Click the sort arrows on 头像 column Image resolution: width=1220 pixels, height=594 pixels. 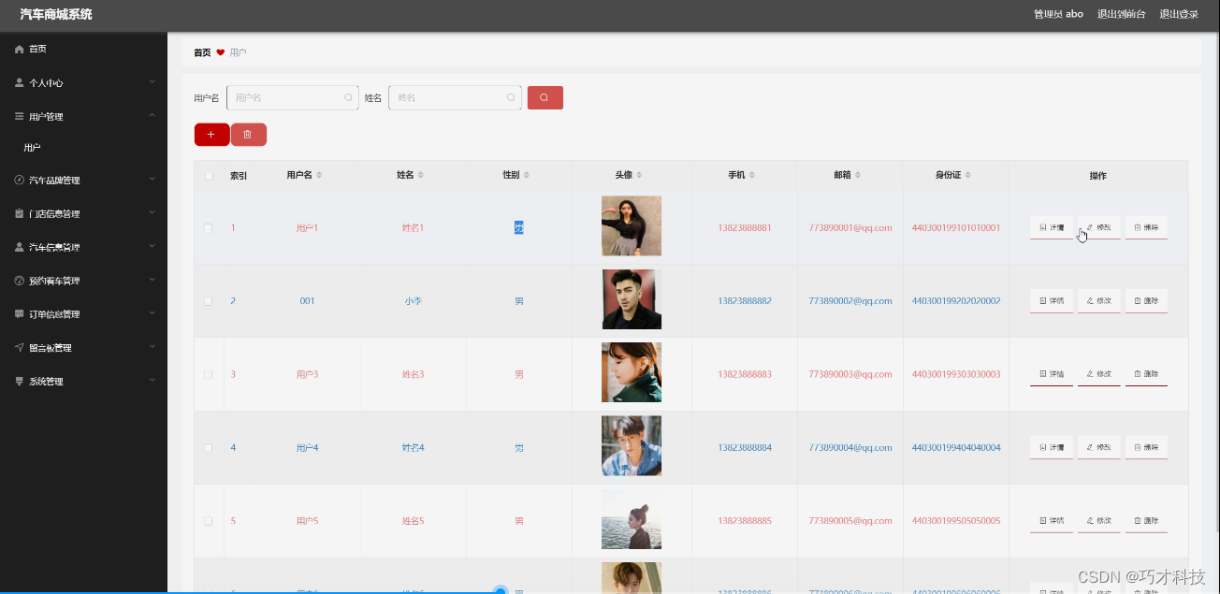[x=639, y=175]
